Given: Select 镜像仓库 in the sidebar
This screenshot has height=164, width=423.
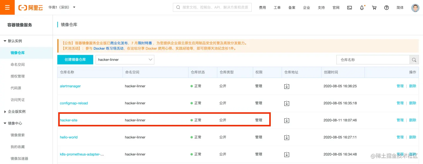Looking at the screenshot, I should point(18,53).
